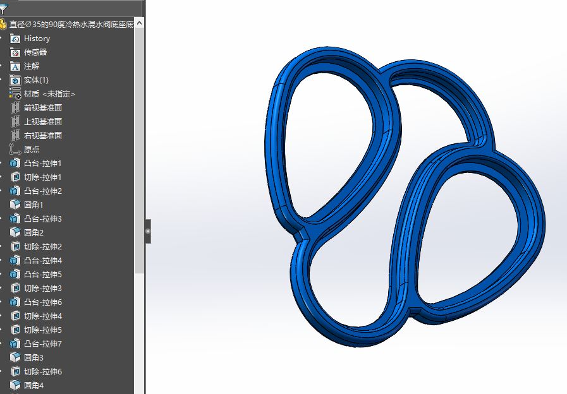Select the 凸台-拉伸3 boss extrude icon
Image resolution: width=567 pixels, height=394 pixels.
pos(15,219)
